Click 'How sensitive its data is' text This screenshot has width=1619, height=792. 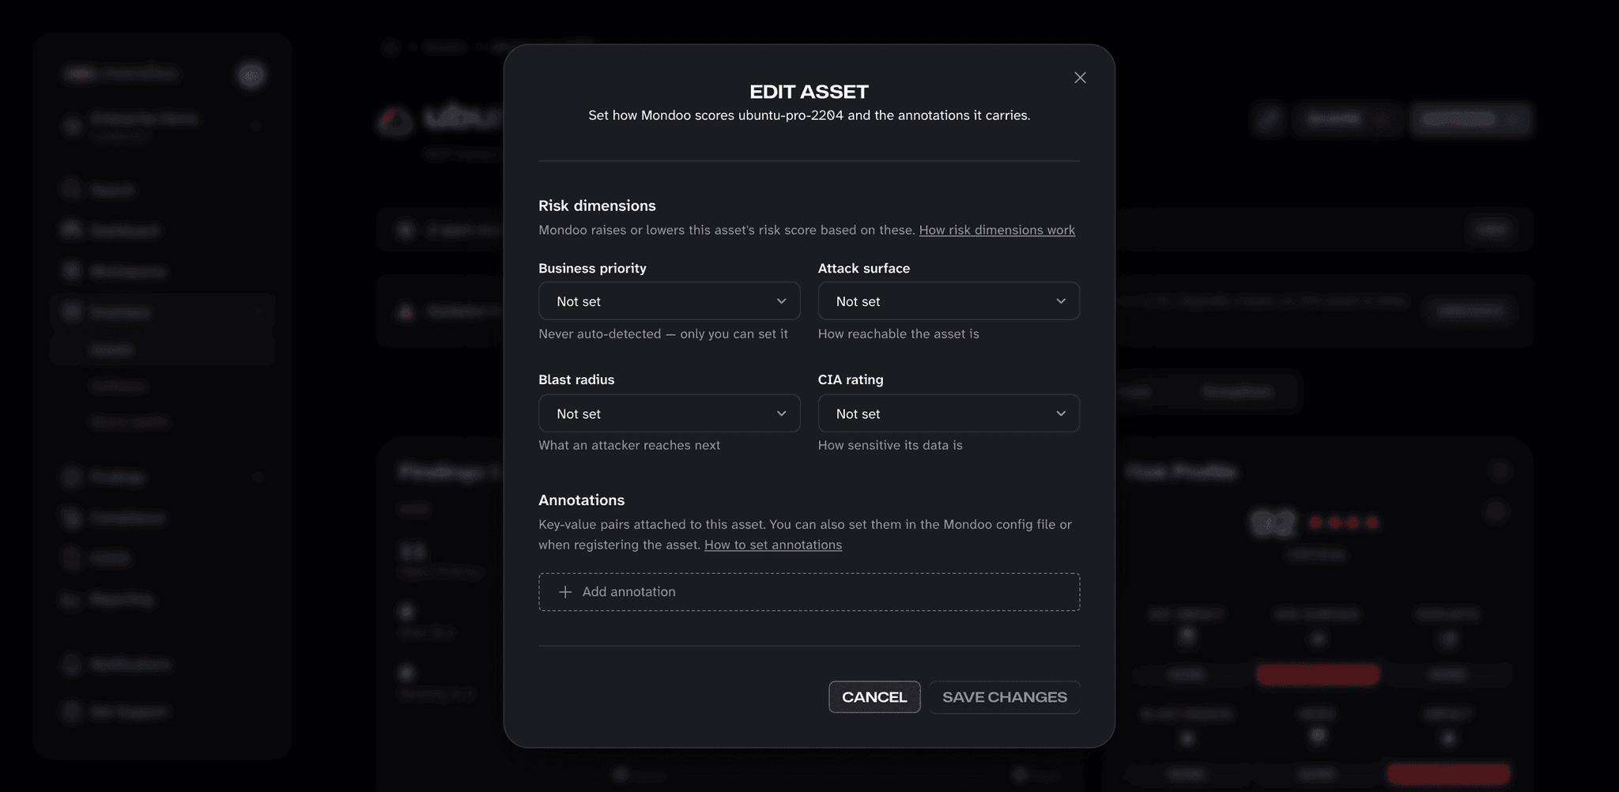tap(890, 446)
